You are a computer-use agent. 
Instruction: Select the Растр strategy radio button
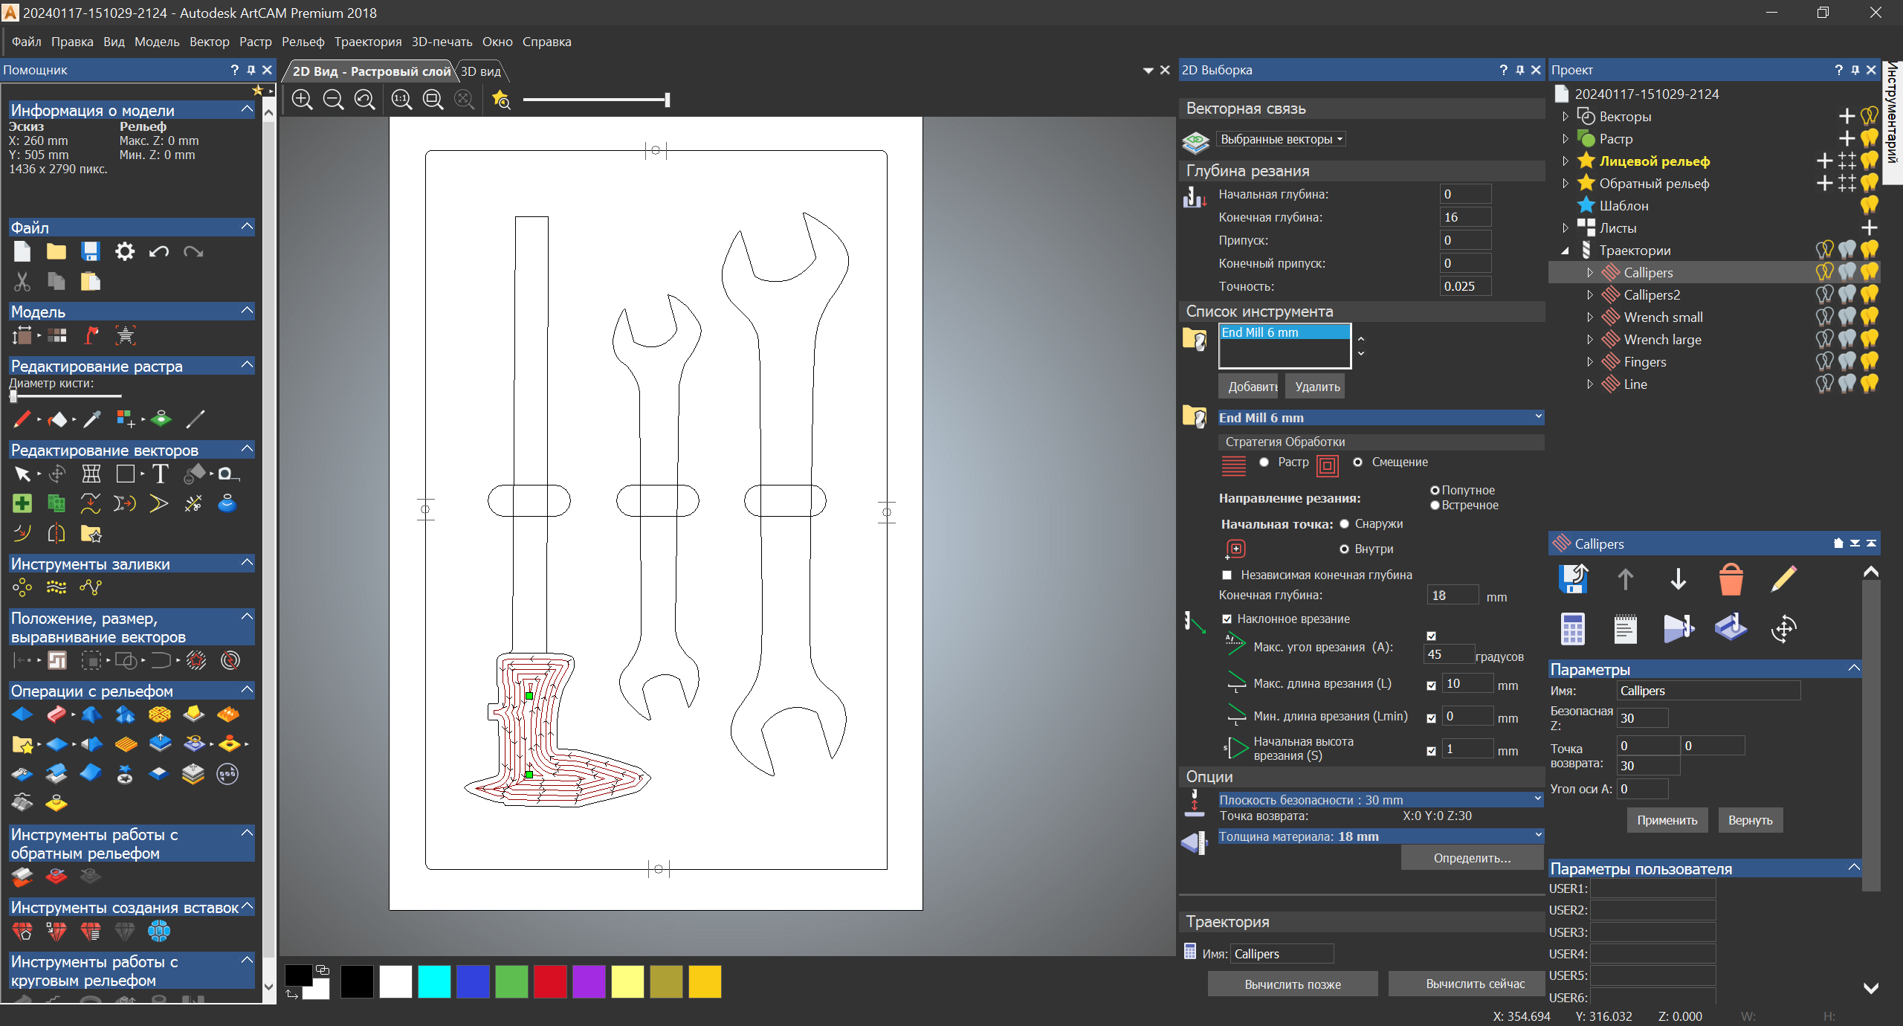(x=1264, y=462)
